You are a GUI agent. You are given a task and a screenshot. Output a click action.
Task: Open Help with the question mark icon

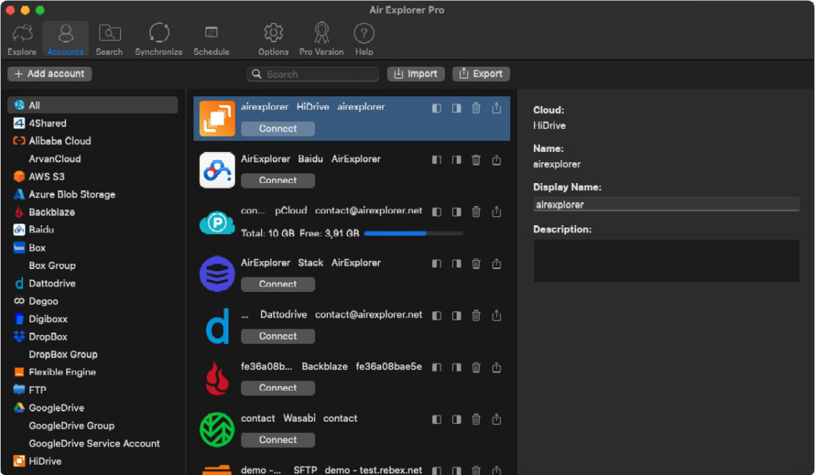364,37
